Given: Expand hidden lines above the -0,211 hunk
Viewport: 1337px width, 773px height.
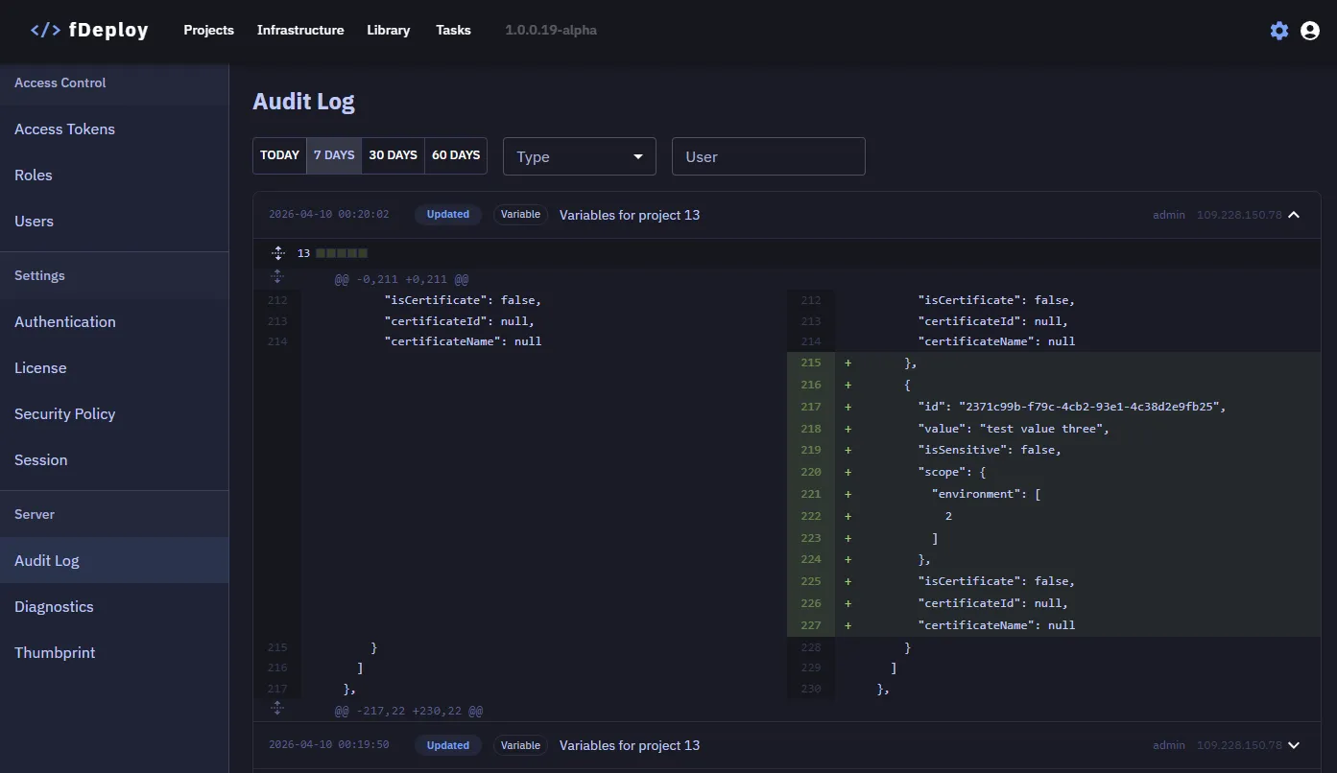Looking at the screenshot, I should coord(278,277).
